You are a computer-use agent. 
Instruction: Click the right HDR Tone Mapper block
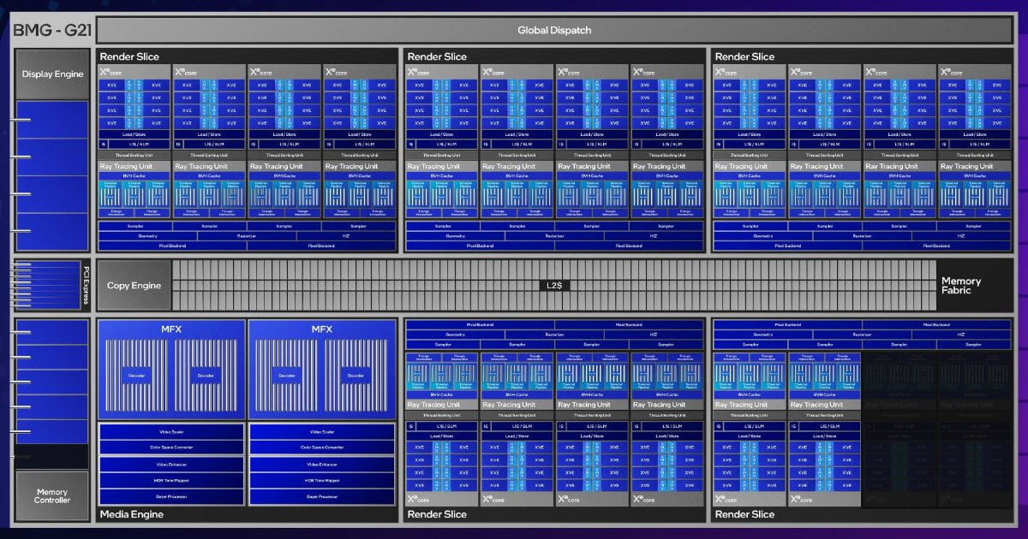coord(322,480)
